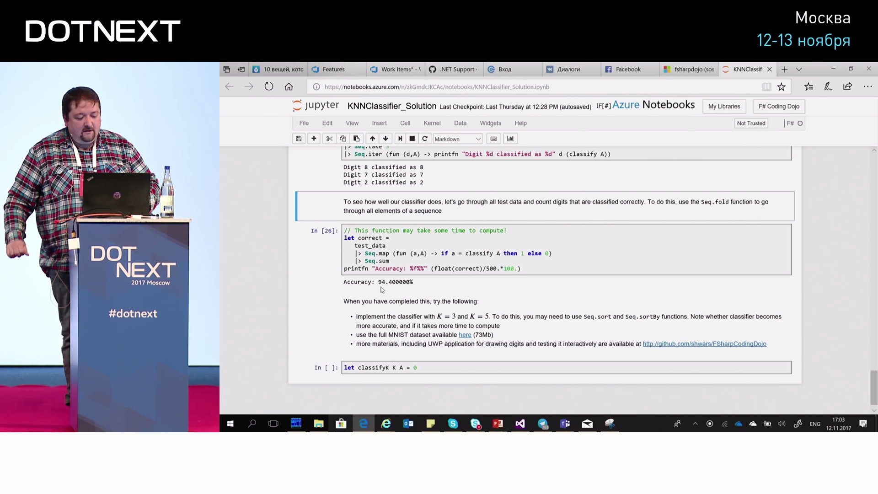Open the Widgets menu
The height and width of the screenshot is (494, 878).
(x=490, y=123)
